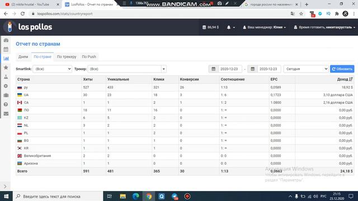Switch to the По стране tab
The image size is (358, 201).
pyautogui.click(x=43, y=57)
